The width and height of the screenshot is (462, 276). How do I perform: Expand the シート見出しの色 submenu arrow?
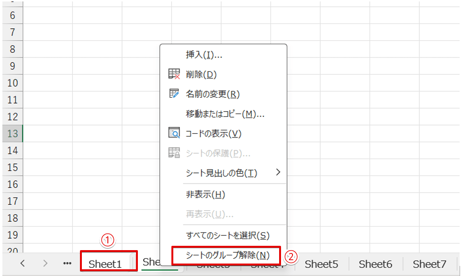[278, 172]
